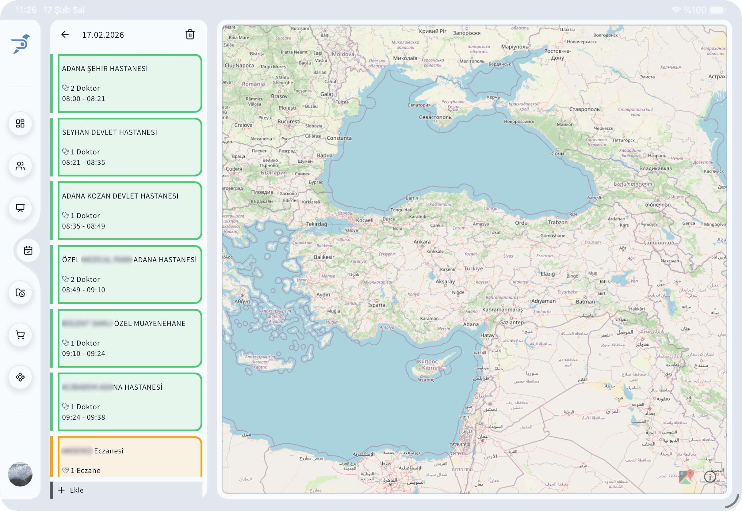The width and height of the screenshot is (742, 511).
Task: Open the shopping cart icon
Action: 20,335
